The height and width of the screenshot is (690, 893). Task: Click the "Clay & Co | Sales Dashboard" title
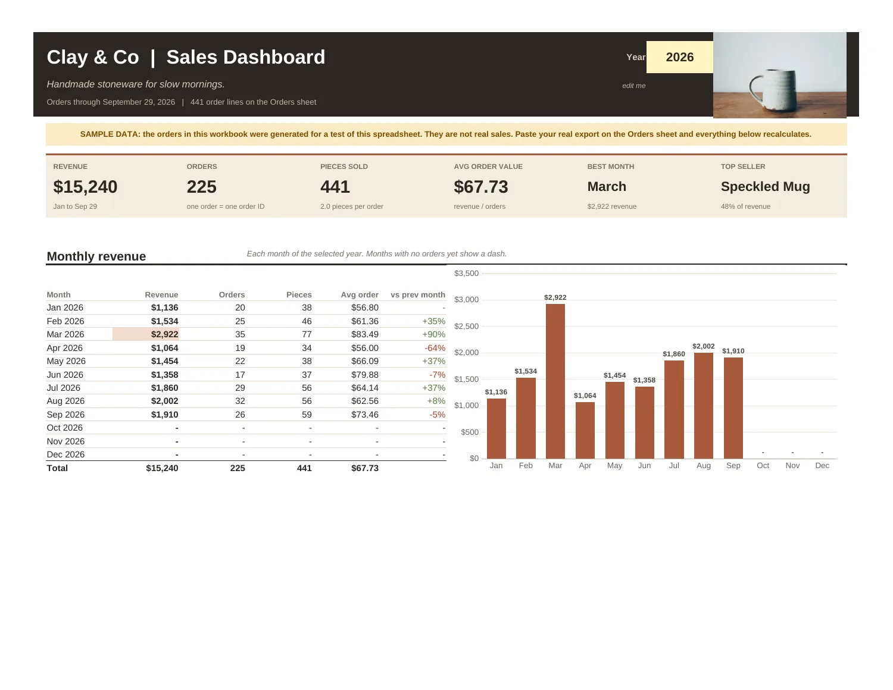pyautogui.click(x=186, y=57)
